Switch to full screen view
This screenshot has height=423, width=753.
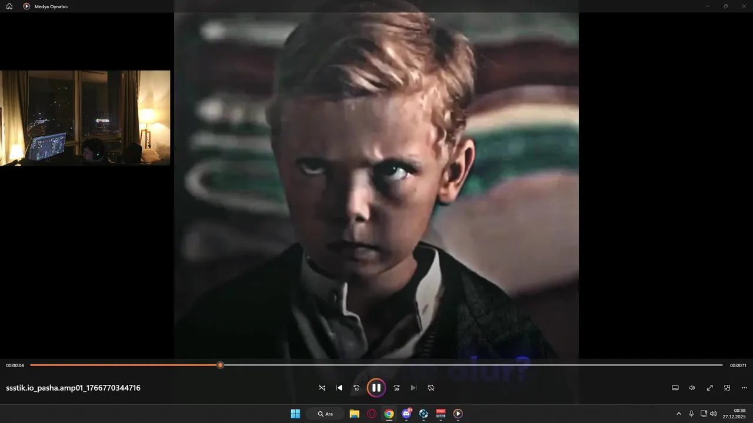pos(710,388)
